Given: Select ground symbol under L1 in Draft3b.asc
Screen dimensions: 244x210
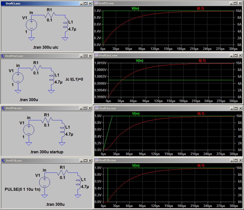Looking at the screenshot, I should [x=78, y=196].
